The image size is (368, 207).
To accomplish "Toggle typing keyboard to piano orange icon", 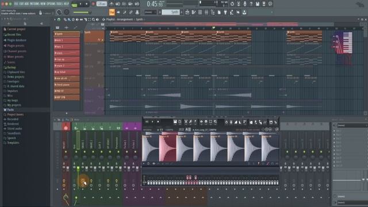I will (112, 12).
